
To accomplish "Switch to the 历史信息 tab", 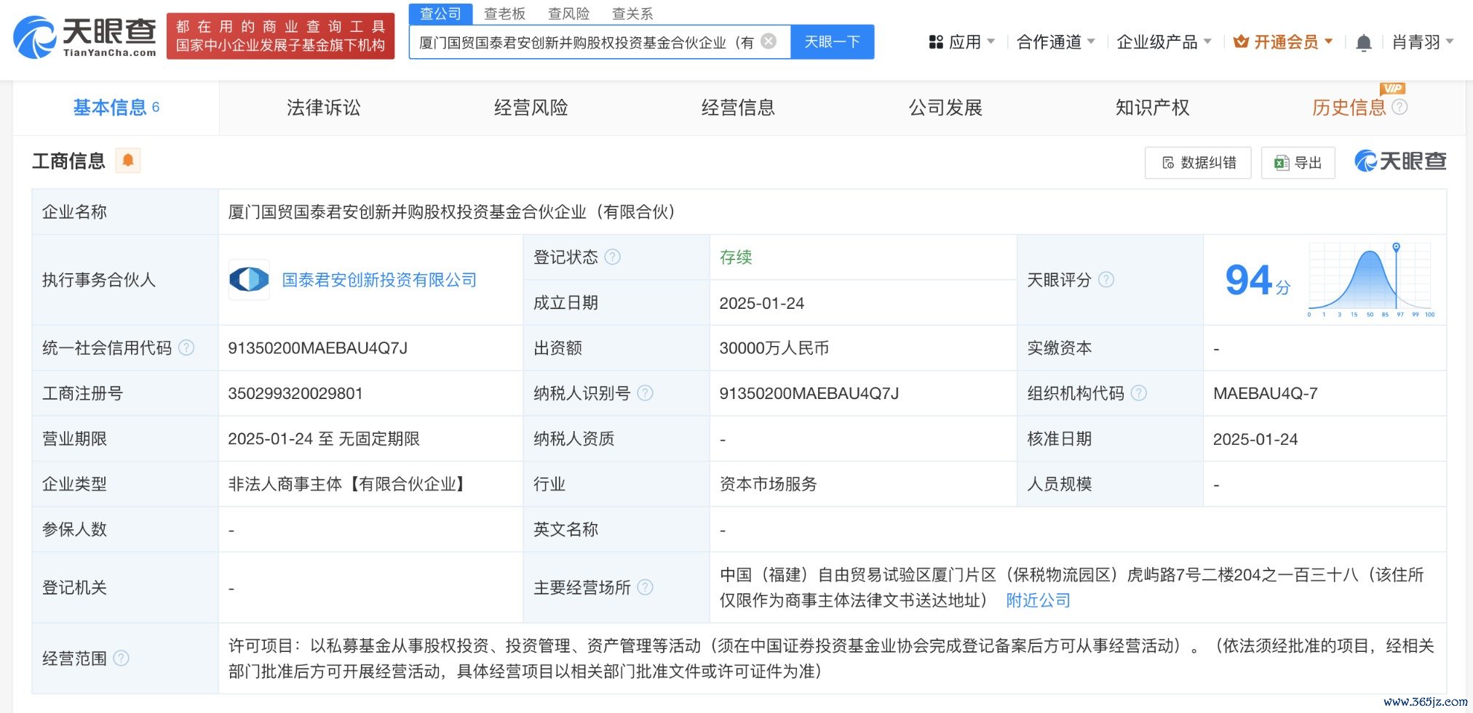I will (x=1349, y=108).
